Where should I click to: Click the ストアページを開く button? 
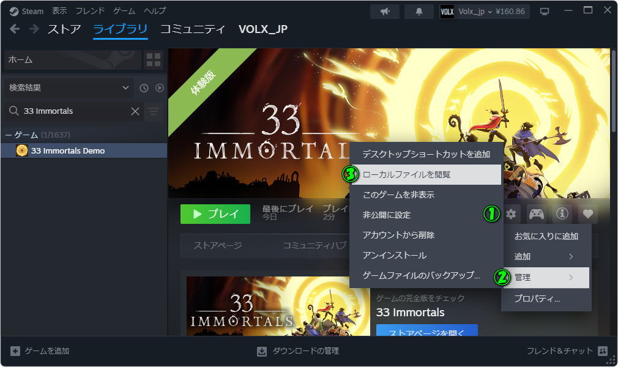(427, 330)
